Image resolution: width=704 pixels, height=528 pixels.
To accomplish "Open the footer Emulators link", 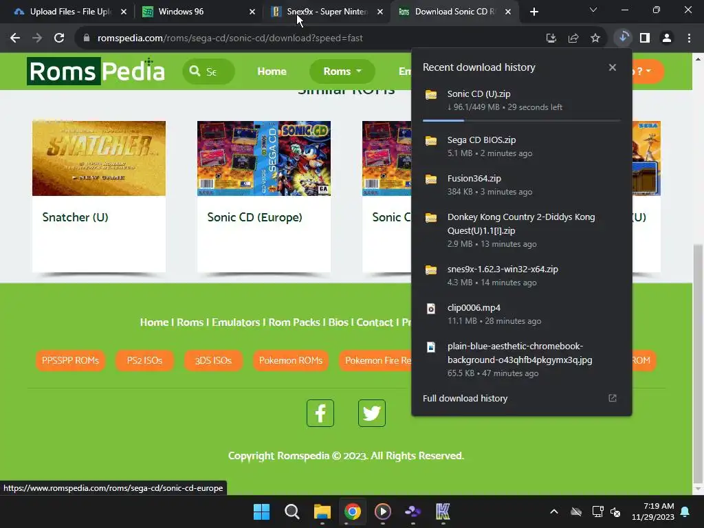I will click(x=236, y=322).
